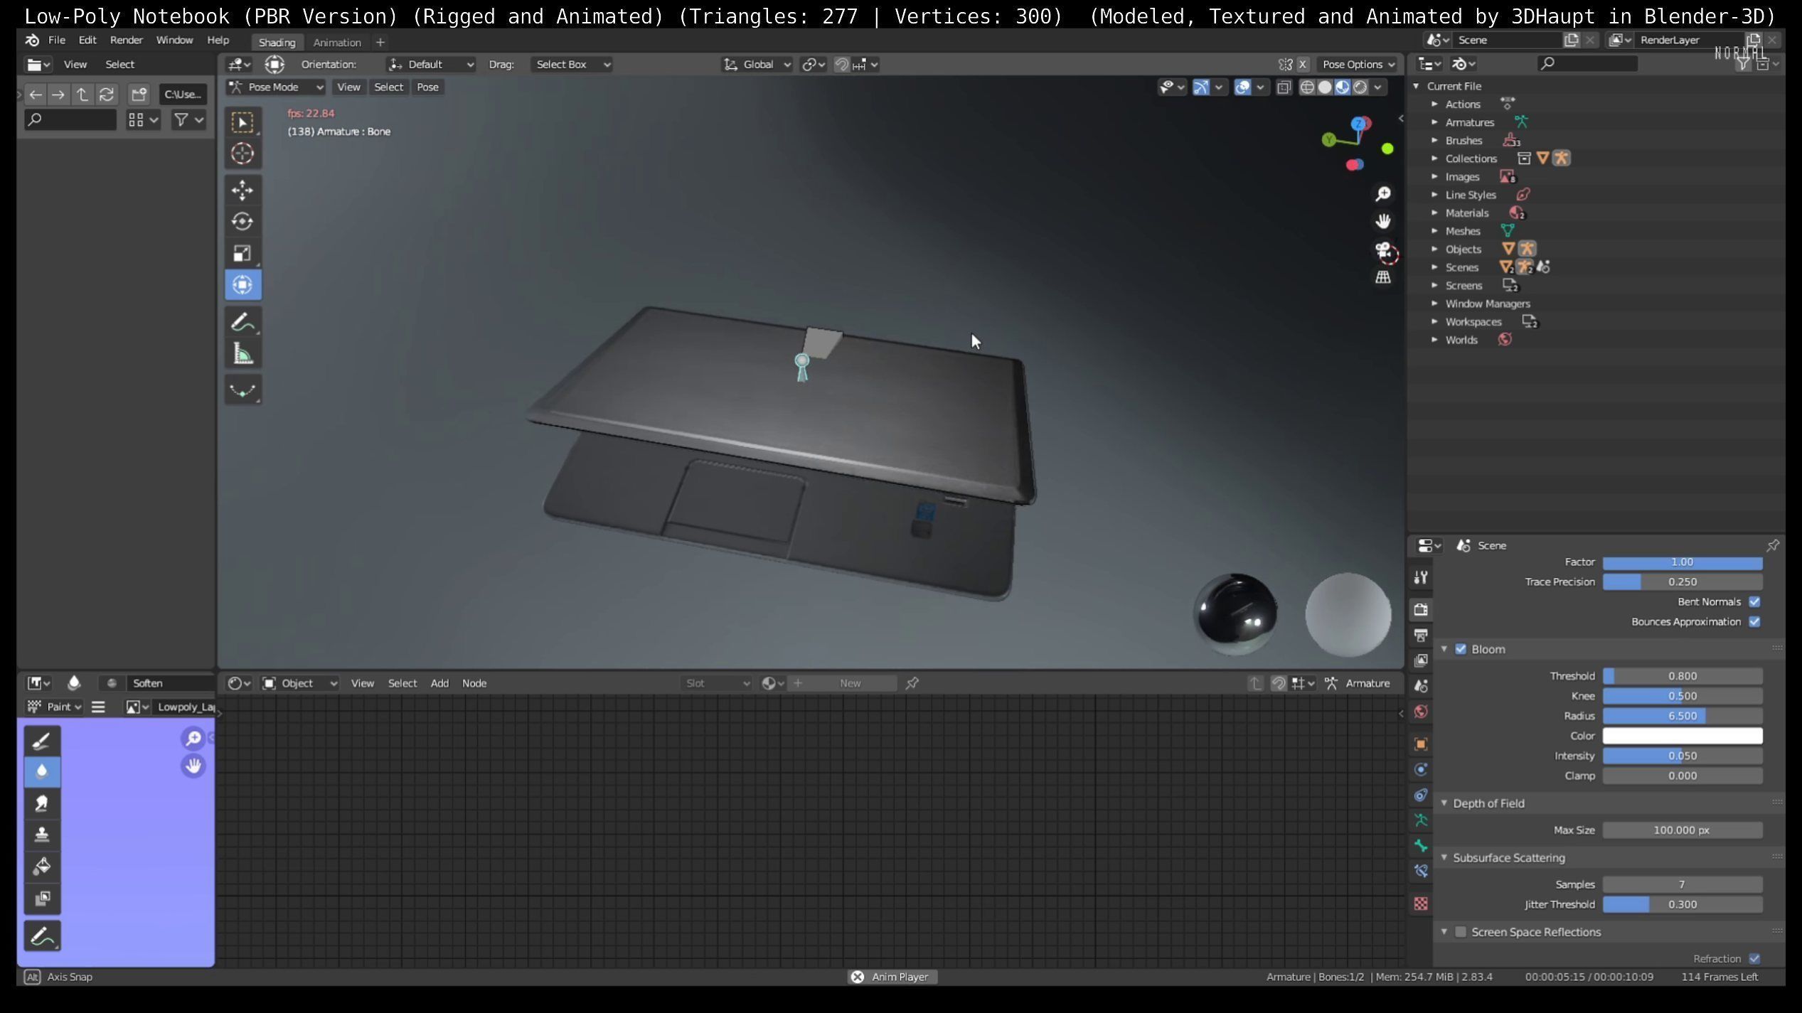The image size is (1802, 1013).
Task: Click the New material button
Action: (849, 683)
